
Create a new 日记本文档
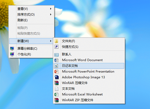click(89, 66)
